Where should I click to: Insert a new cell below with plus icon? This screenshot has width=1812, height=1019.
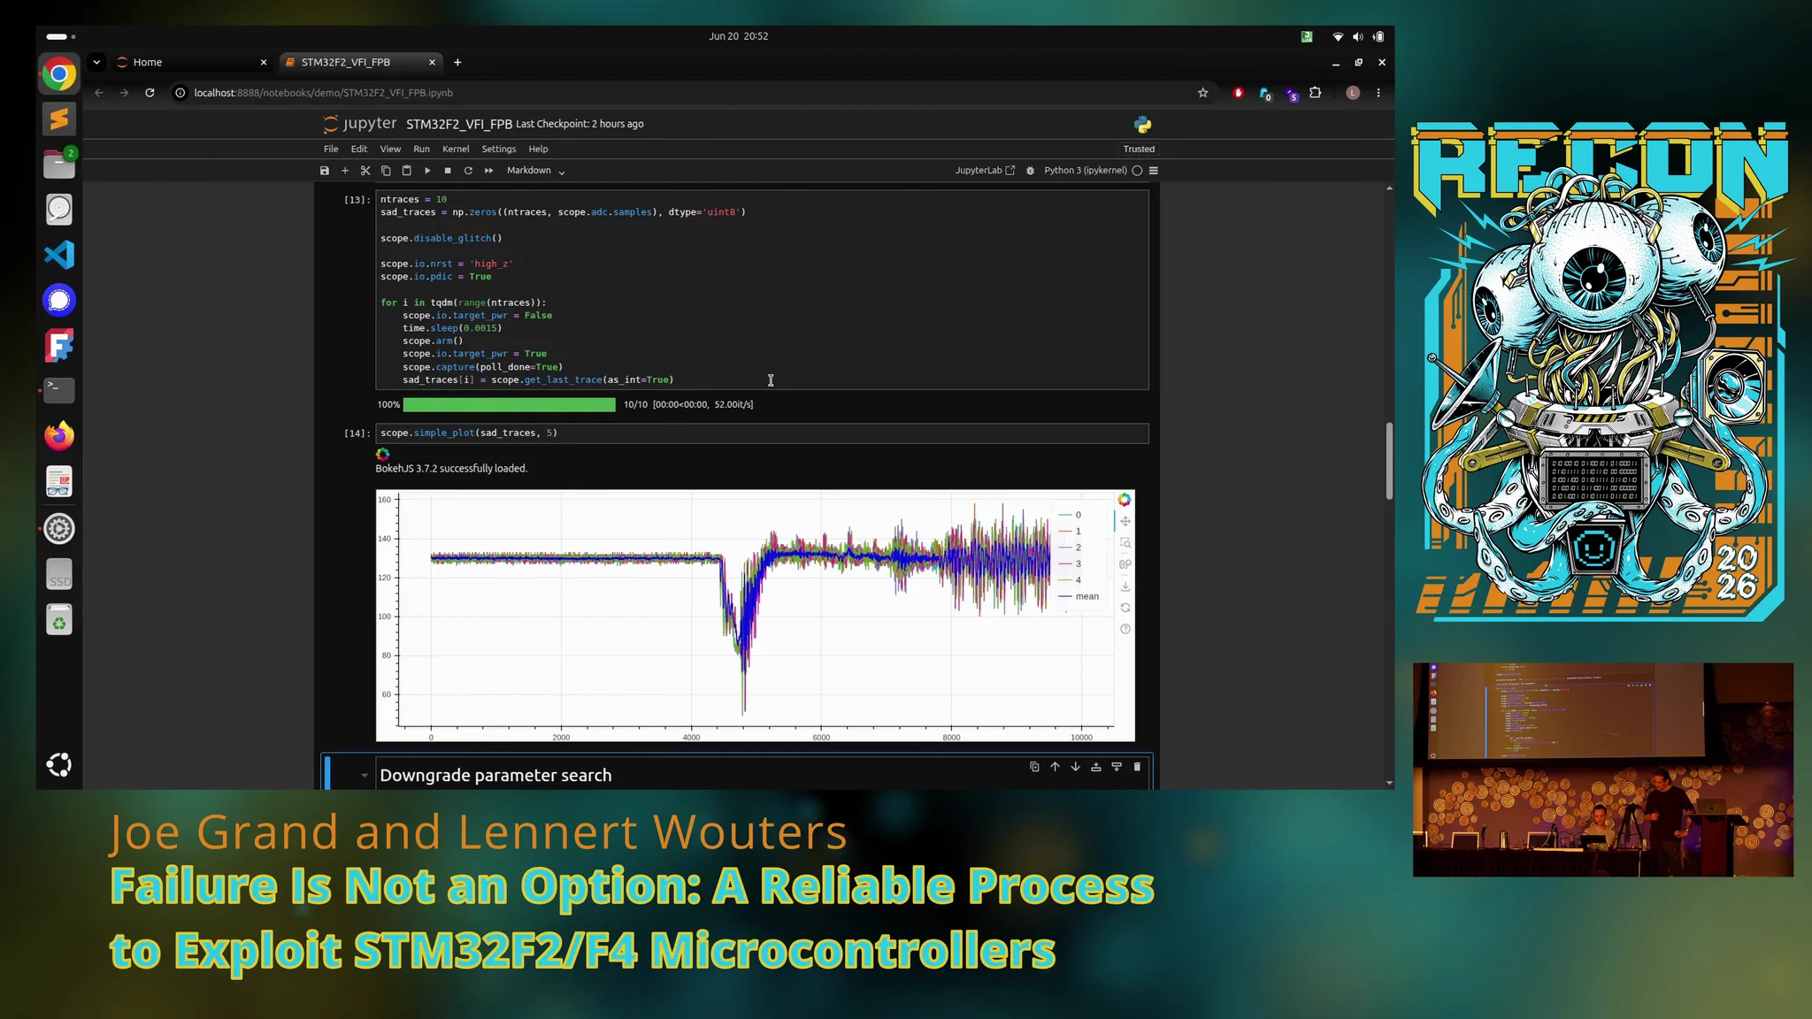pyautogui.click(x=345, y=171)
